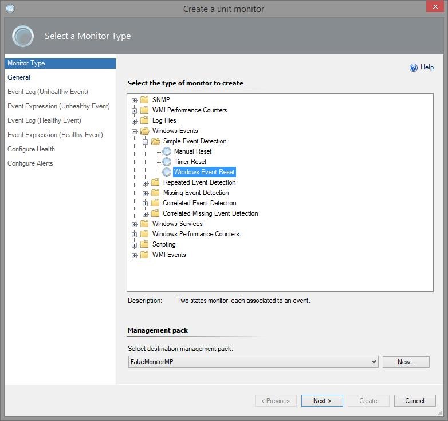This screenshot has width=448, height=421.
Task: Click the New management pack button
Action: [x=406, y=362]
